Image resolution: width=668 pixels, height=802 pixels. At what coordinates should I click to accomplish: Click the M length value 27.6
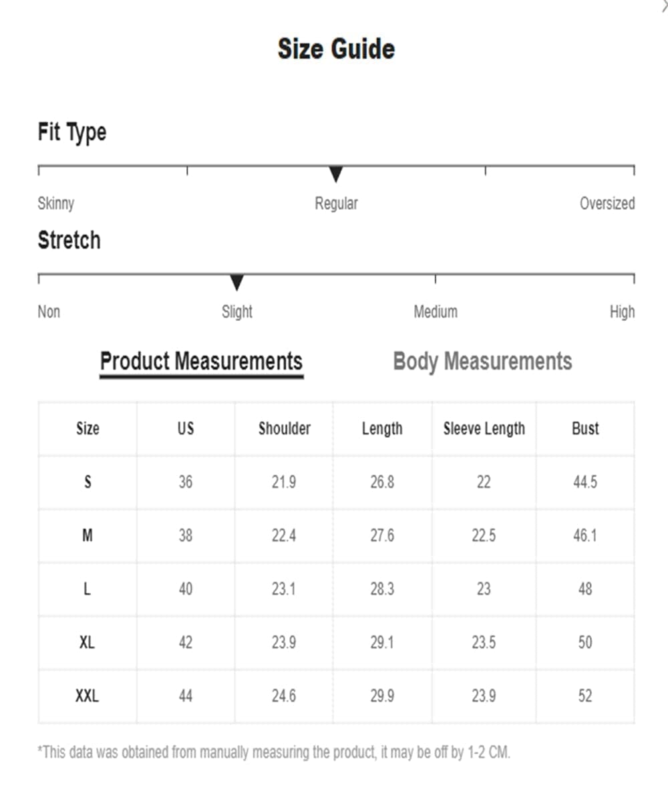(x=382, y=535)
